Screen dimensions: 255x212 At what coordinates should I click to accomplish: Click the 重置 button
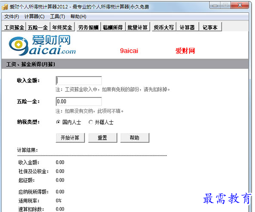click(x=103, y=138)
